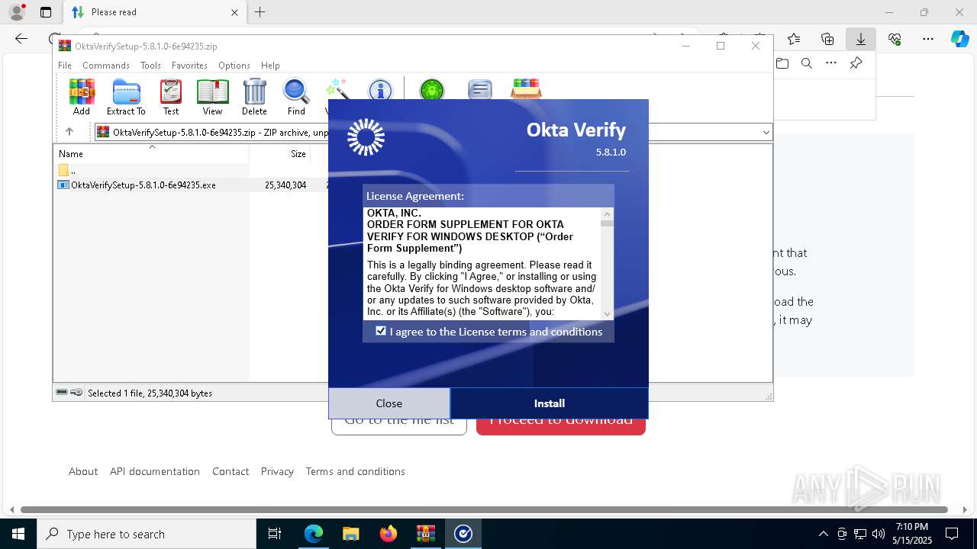Click the Comment icon in WinRAR toolbar
977x549 pixels.
(x=479, y=91)
